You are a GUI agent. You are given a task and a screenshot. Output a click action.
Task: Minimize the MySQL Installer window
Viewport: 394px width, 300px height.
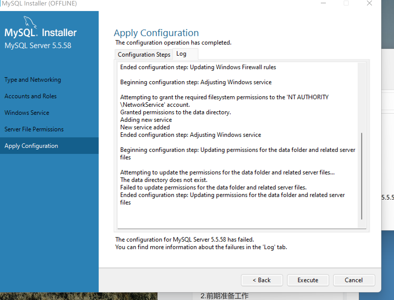point(323,3)
